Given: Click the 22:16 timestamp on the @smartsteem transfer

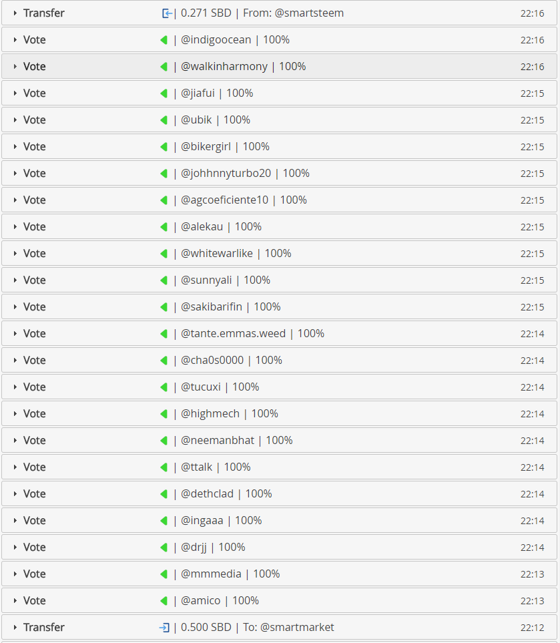Looking at the screenshot, I should [x=532, y=13].
